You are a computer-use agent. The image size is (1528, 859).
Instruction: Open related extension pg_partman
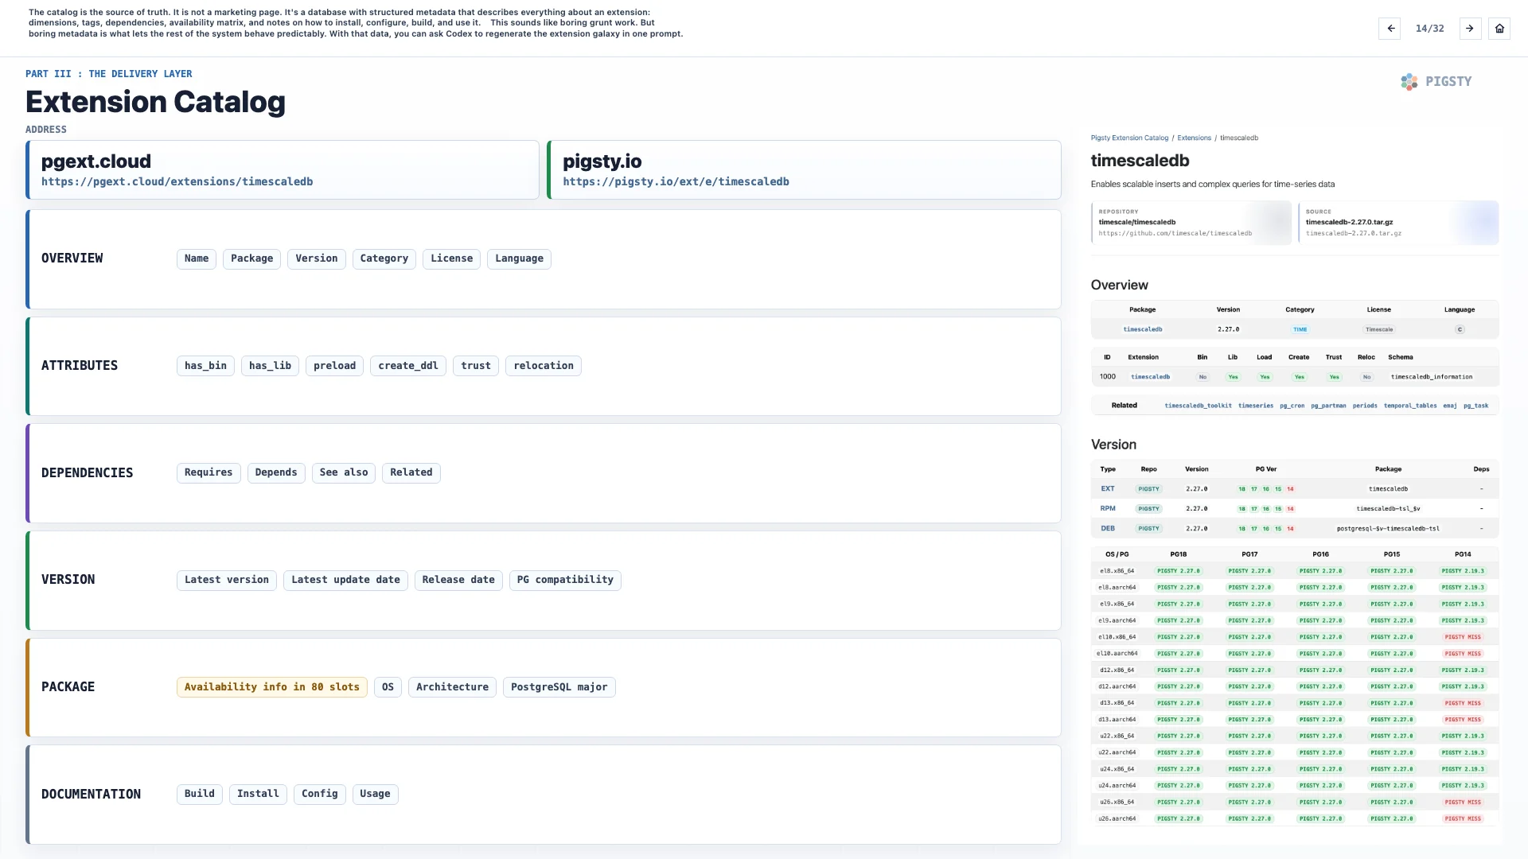coord(1328,406)
